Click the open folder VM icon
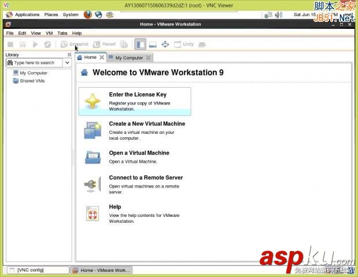Screen dimensions: 358x277 click(x=93, y=157)
